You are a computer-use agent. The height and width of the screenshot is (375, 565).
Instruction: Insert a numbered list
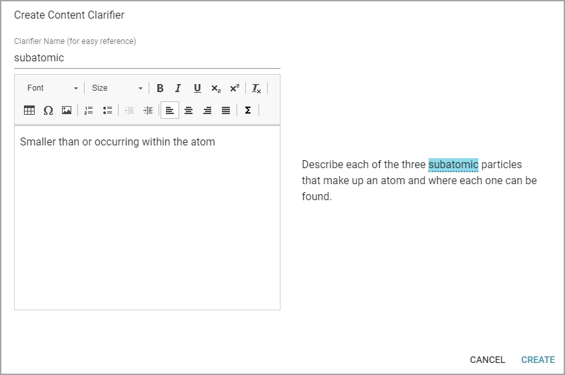[89, 110]
